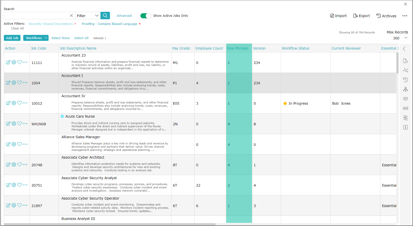413x226 pixels.
Task: Collapse the right sidebar panel chevron
Action: click(x=404, y=49)
